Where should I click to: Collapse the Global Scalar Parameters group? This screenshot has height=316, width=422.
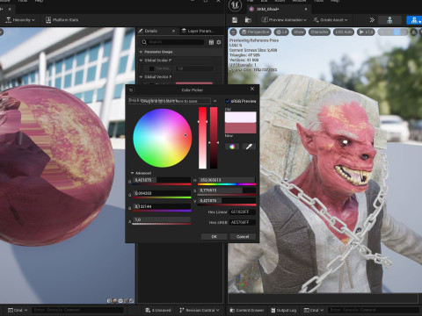coord(141,60)
